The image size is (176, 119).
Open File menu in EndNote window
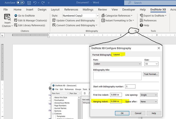click(57, 89)
